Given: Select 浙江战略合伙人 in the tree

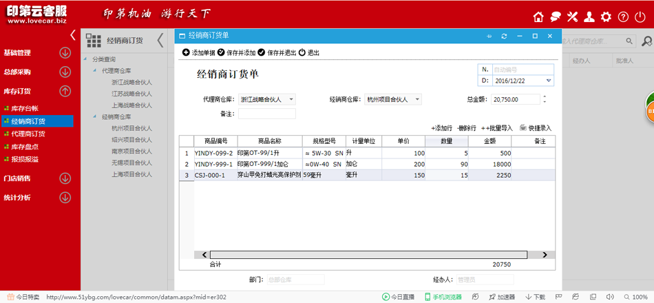Looking at the screenshot, I should point(131,82).
